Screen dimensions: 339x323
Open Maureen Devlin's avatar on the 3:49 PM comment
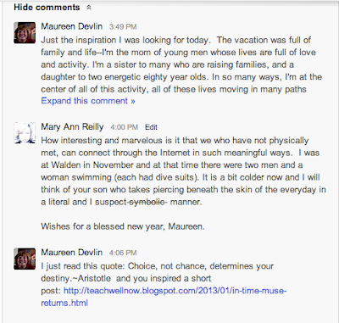(x=25, y=33)
